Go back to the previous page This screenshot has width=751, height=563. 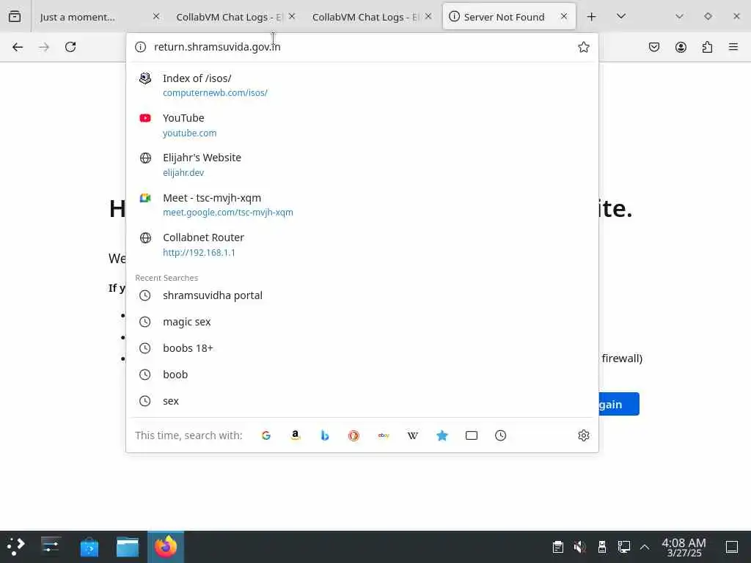coord(18,47)
